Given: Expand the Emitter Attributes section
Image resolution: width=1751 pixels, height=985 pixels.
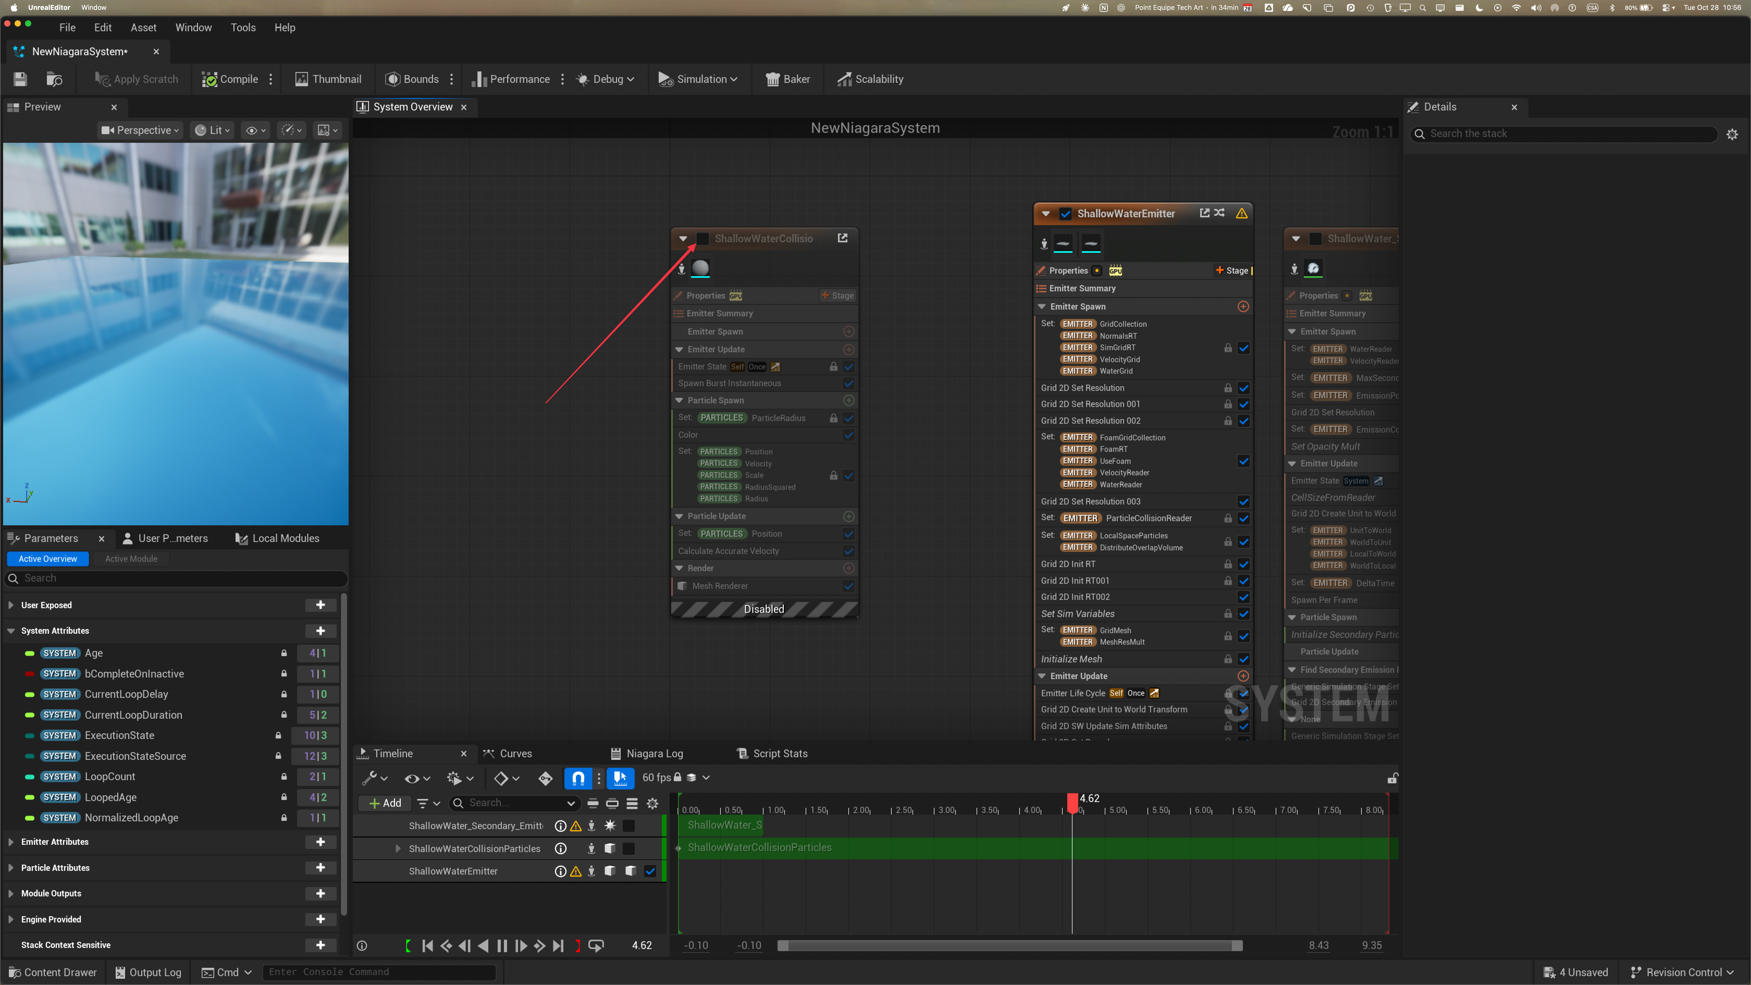Looking at the screenshot, I should [11, 842].
